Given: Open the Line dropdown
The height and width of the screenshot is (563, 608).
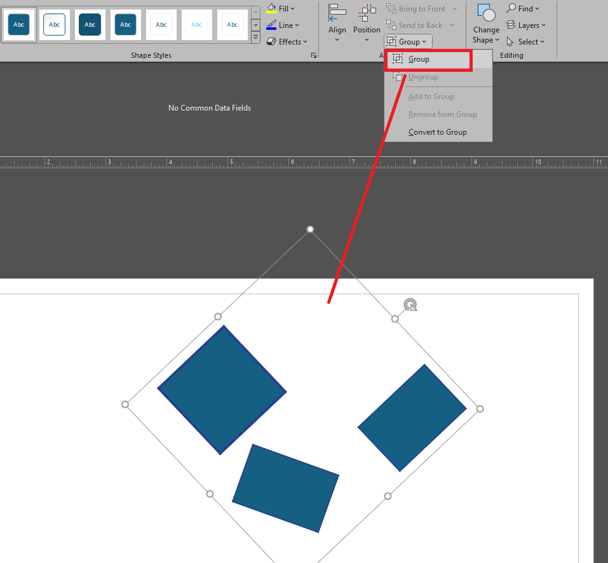Looking at the screenshot, I should coord(283,25).
